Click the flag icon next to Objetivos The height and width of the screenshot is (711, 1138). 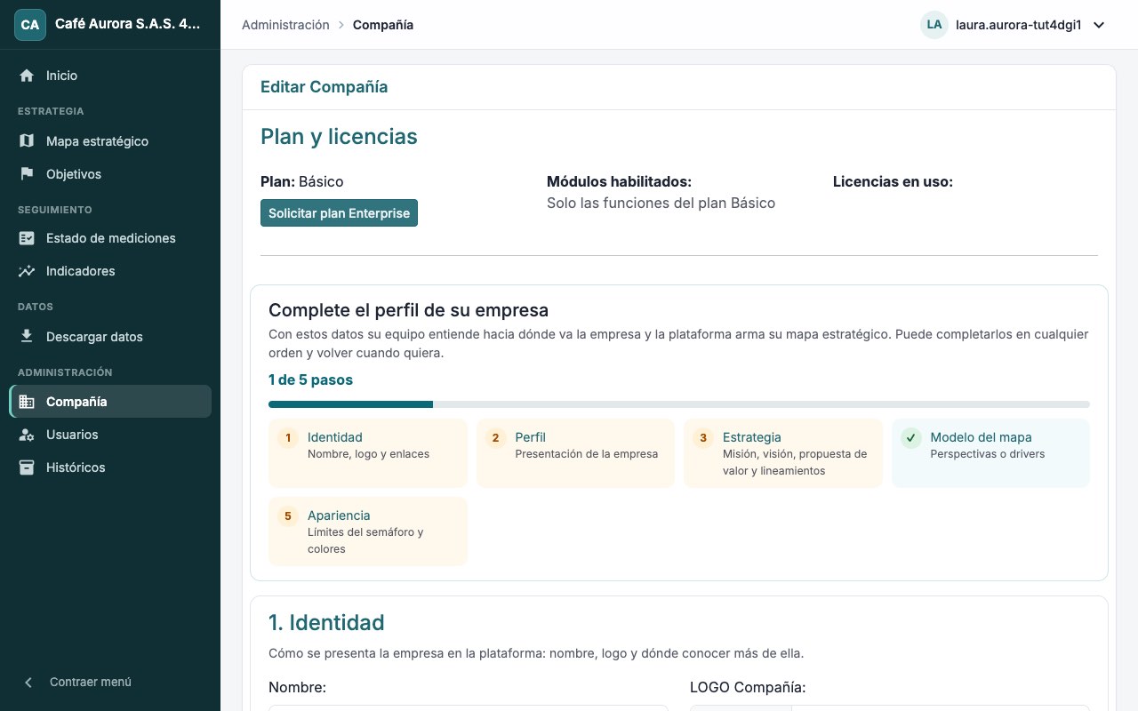click(27, 174)
